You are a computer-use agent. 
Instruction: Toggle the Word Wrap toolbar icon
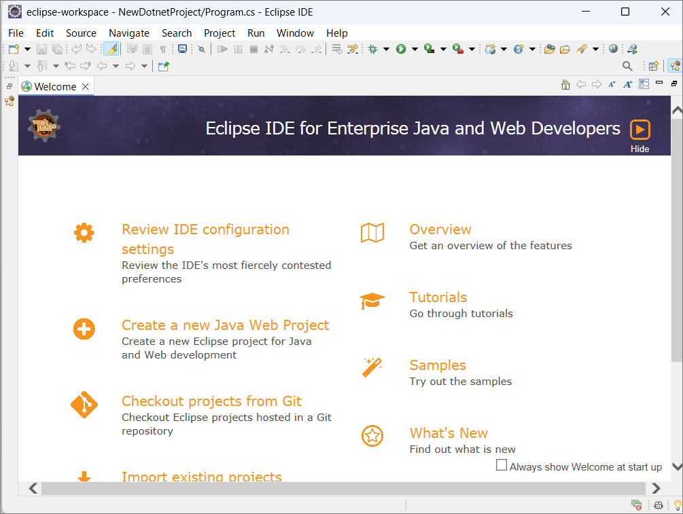click(x=132, y=49)
